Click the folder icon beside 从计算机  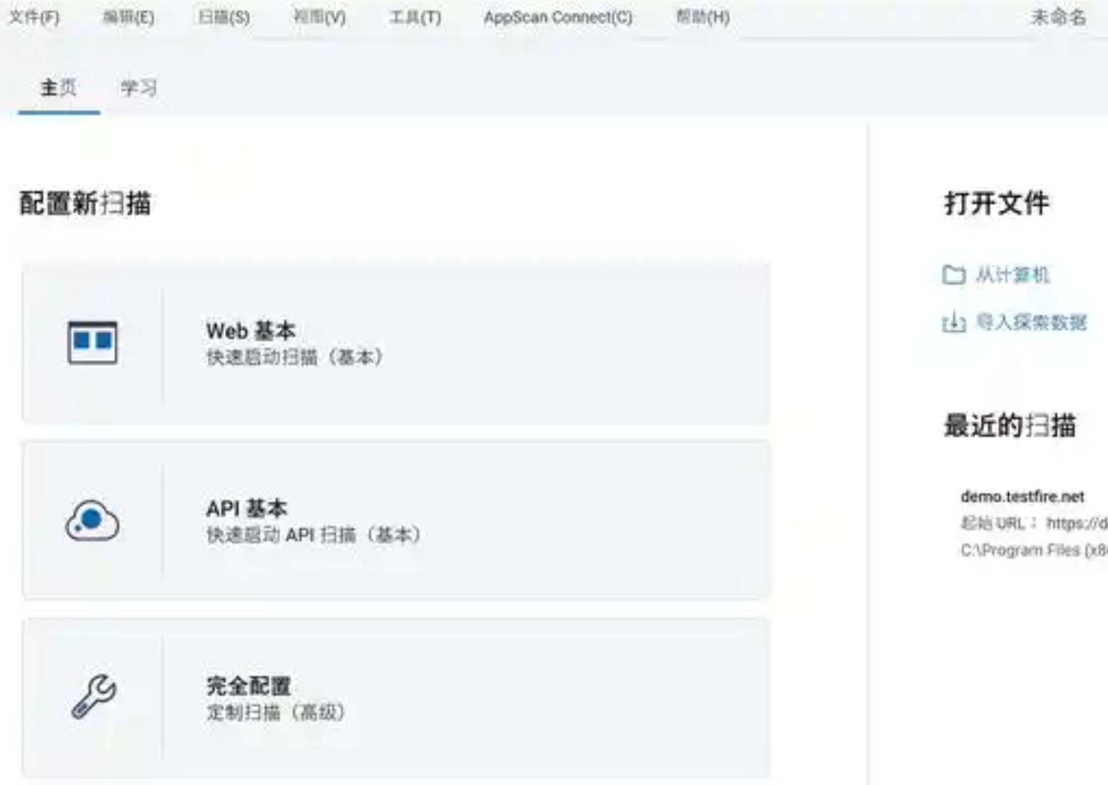point(954,274)
